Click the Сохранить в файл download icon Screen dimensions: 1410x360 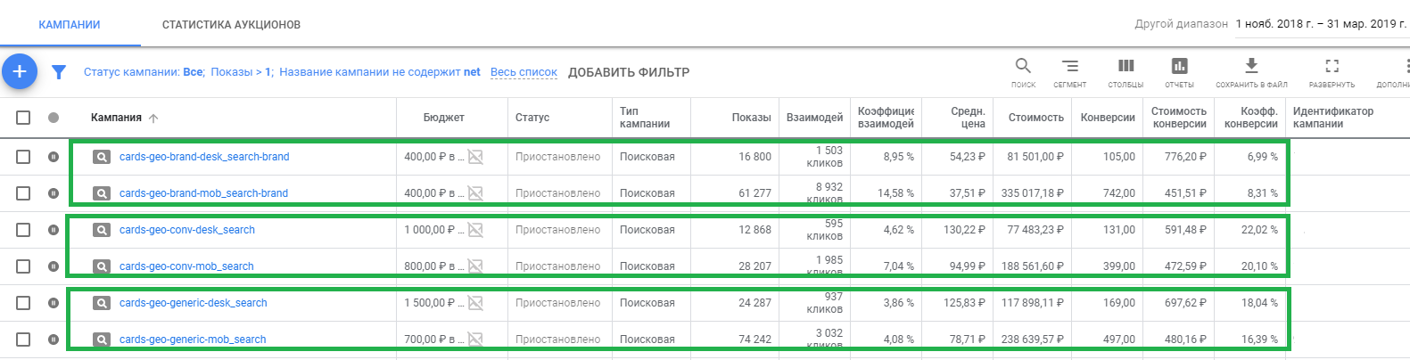click(1251, 67)
